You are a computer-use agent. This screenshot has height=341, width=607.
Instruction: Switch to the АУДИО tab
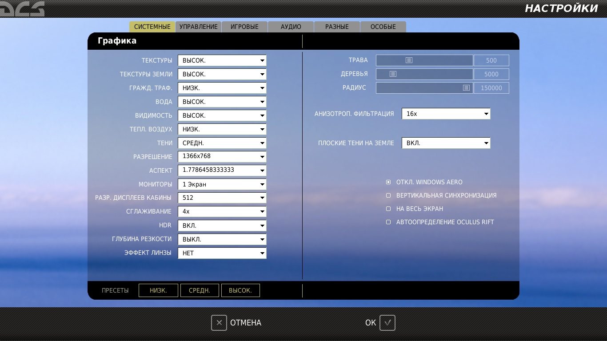click(x=291, y=27)
